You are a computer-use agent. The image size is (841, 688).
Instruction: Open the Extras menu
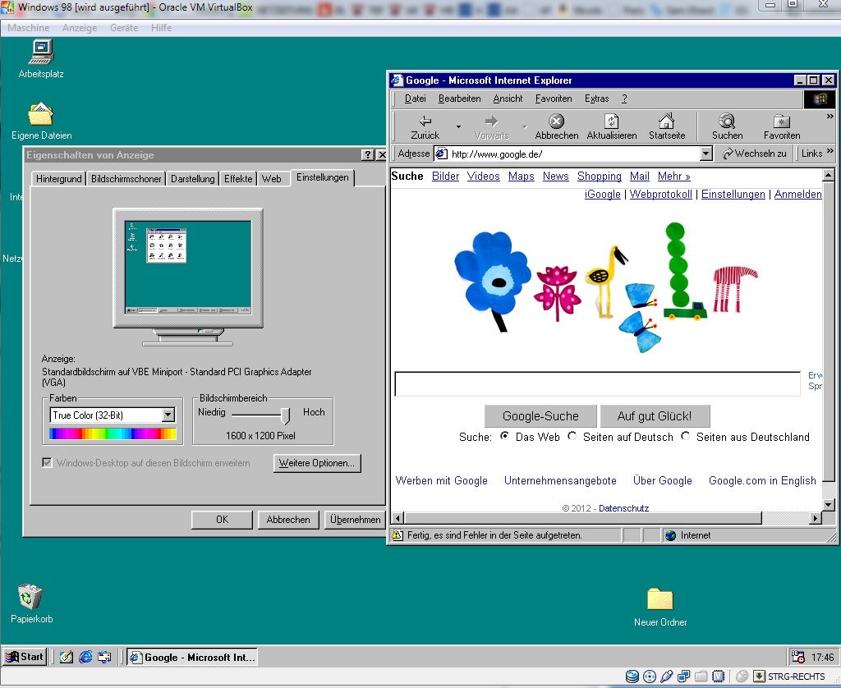click(x=596, y=99)
